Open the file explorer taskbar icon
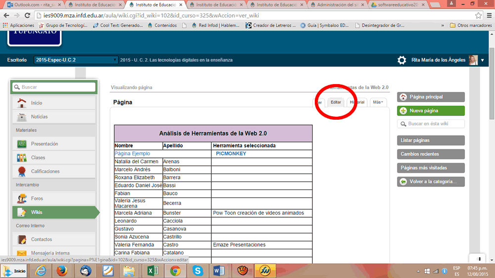The height and width of the screenshot is (278, 495). (129, 271)
